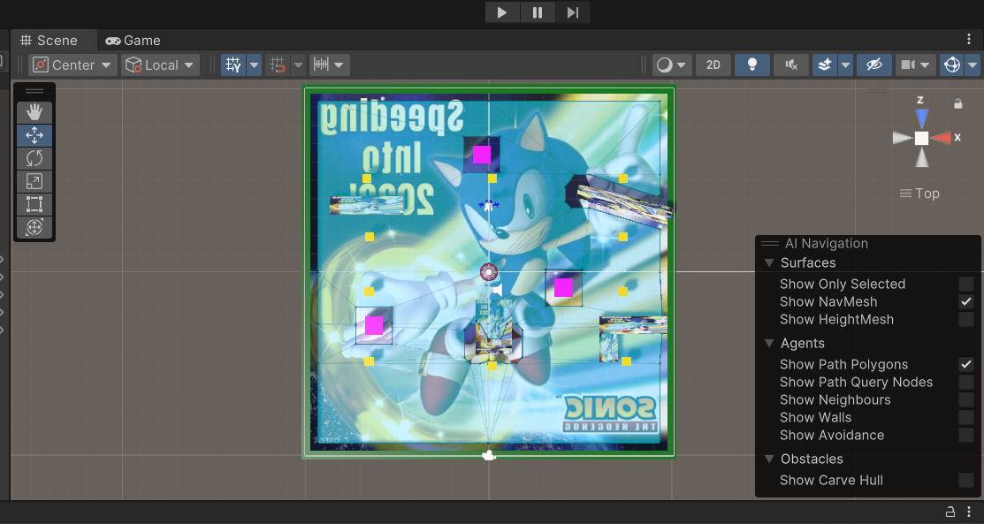Click the lock icon in status bar
Viewport: 984px width, 524px height.
coord(950,512)
